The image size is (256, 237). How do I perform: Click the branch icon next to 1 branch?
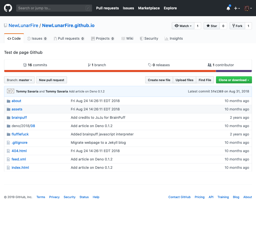[x=89, y=65]
